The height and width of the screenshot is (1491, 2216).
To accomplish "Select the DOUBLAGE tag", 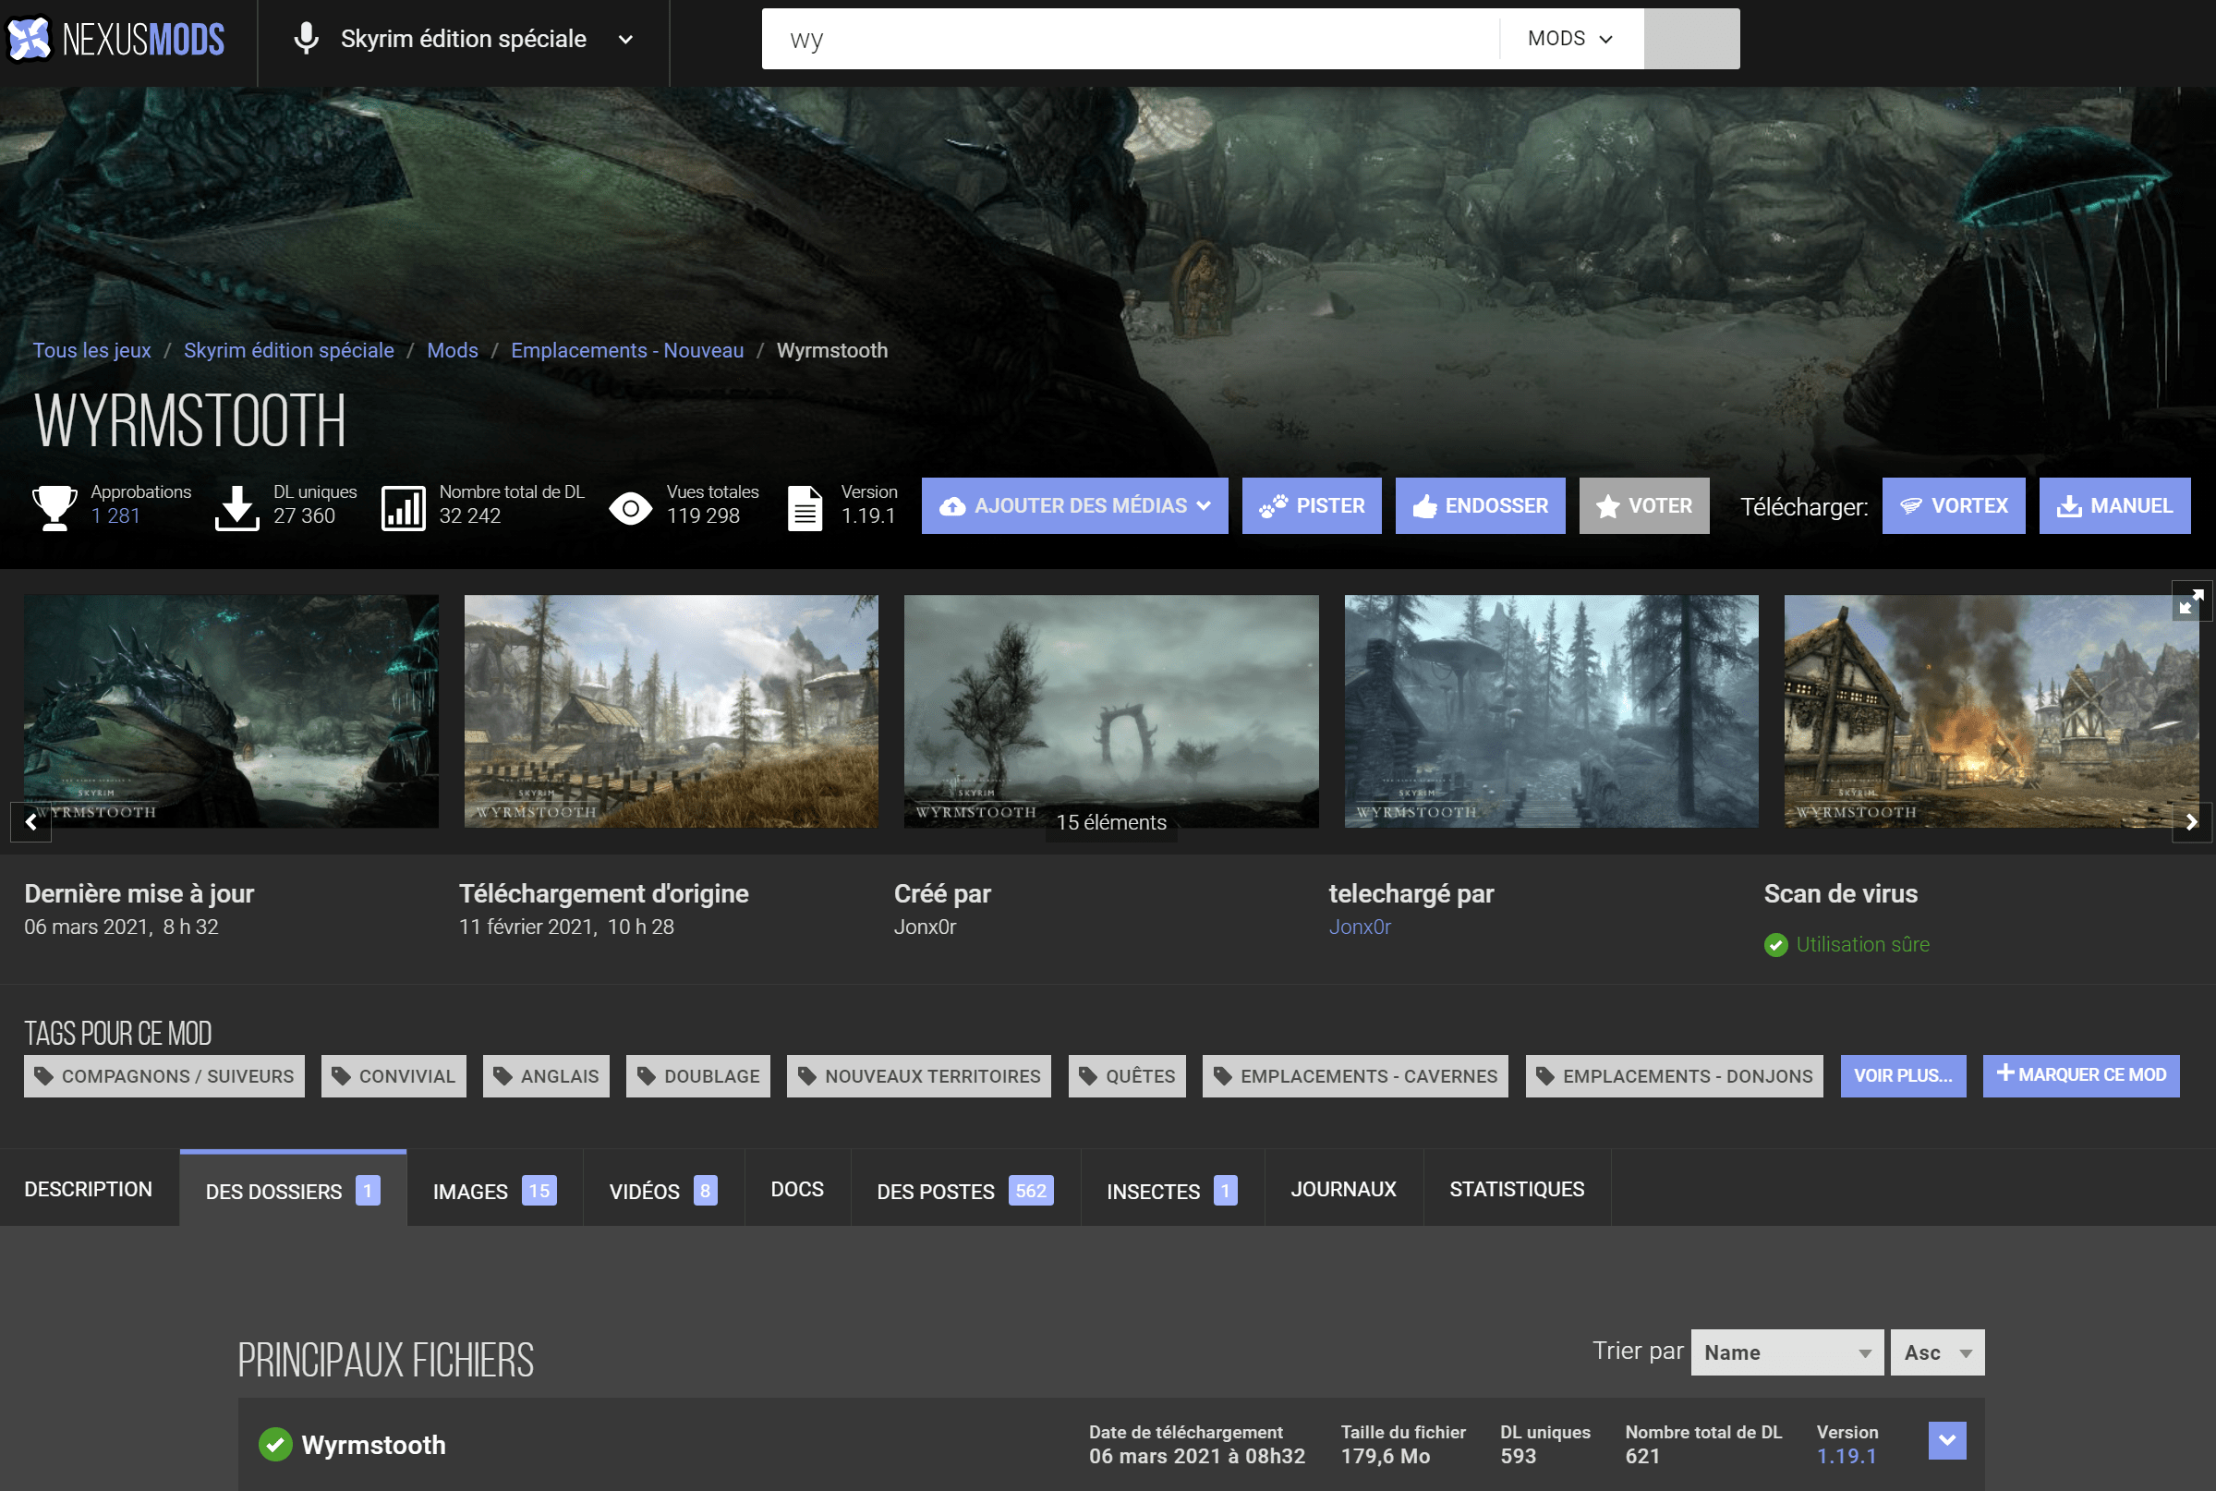I will coord(697,1075).
